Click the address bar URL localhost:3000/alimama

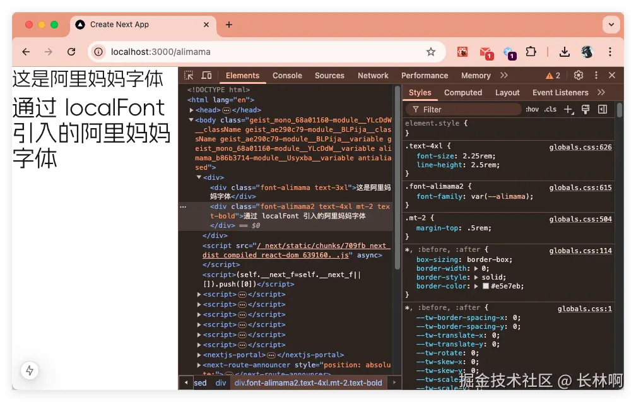point(161,52)
